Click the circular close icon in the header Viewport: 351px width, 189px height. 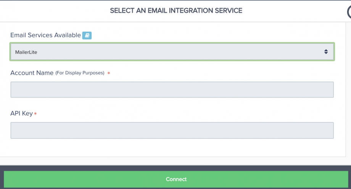pyautogui.click(x=349, y=12)
